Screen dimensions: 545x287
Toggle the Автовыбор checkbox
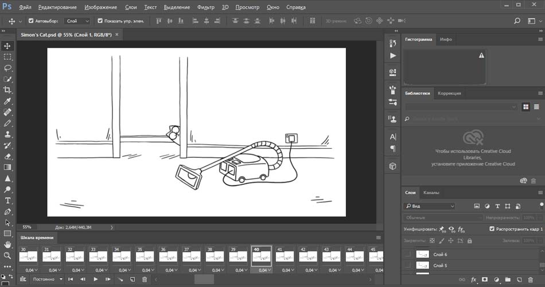tap(31, 21)
